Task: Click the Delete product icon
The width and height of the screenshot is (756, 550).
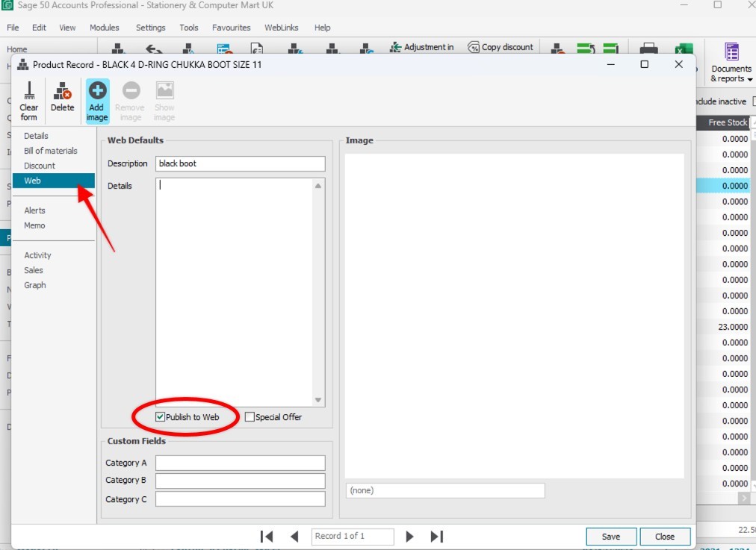Action: pyautogui.click(x=63, y=90)
